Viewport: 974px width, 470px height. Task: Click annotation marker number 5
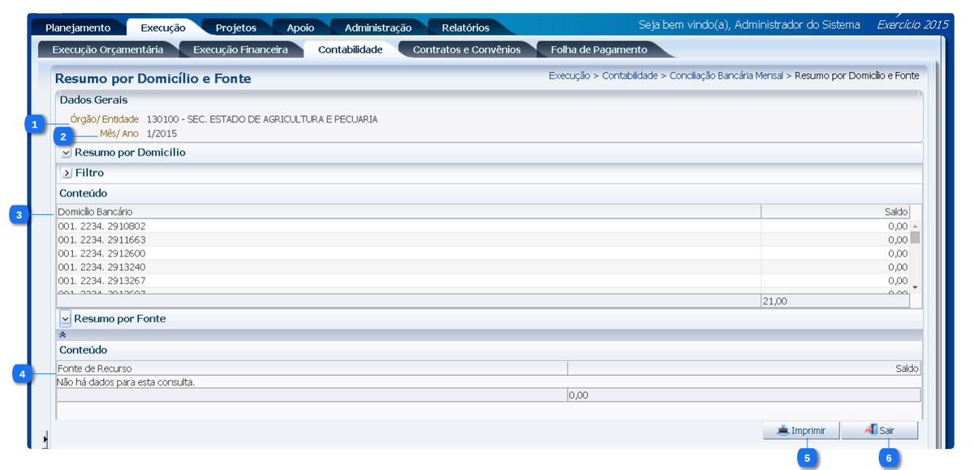click(x=807, y=458)
